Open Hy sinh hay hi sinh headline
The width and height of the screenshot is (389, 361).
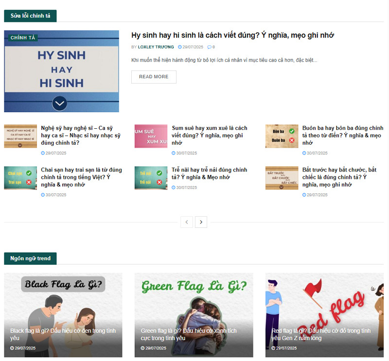(233, 35)
